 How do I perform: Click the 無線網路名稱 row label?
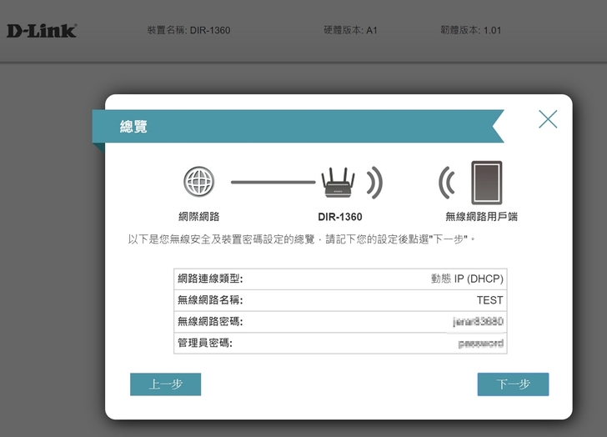(210, 300)
